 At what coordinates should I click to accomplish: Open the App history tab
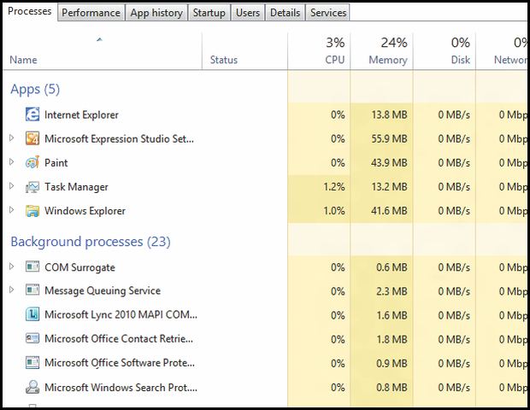156,13
